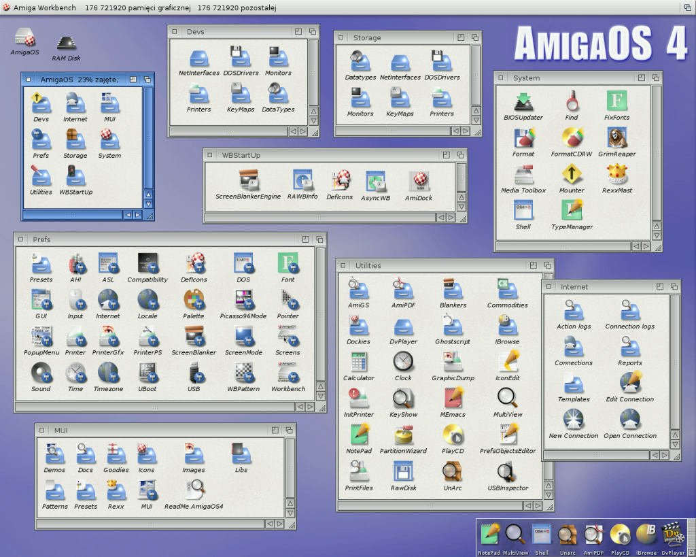696x557 pixels.
Task: Click up scroll arrow in Devs window
Action: tap(313, 112)
